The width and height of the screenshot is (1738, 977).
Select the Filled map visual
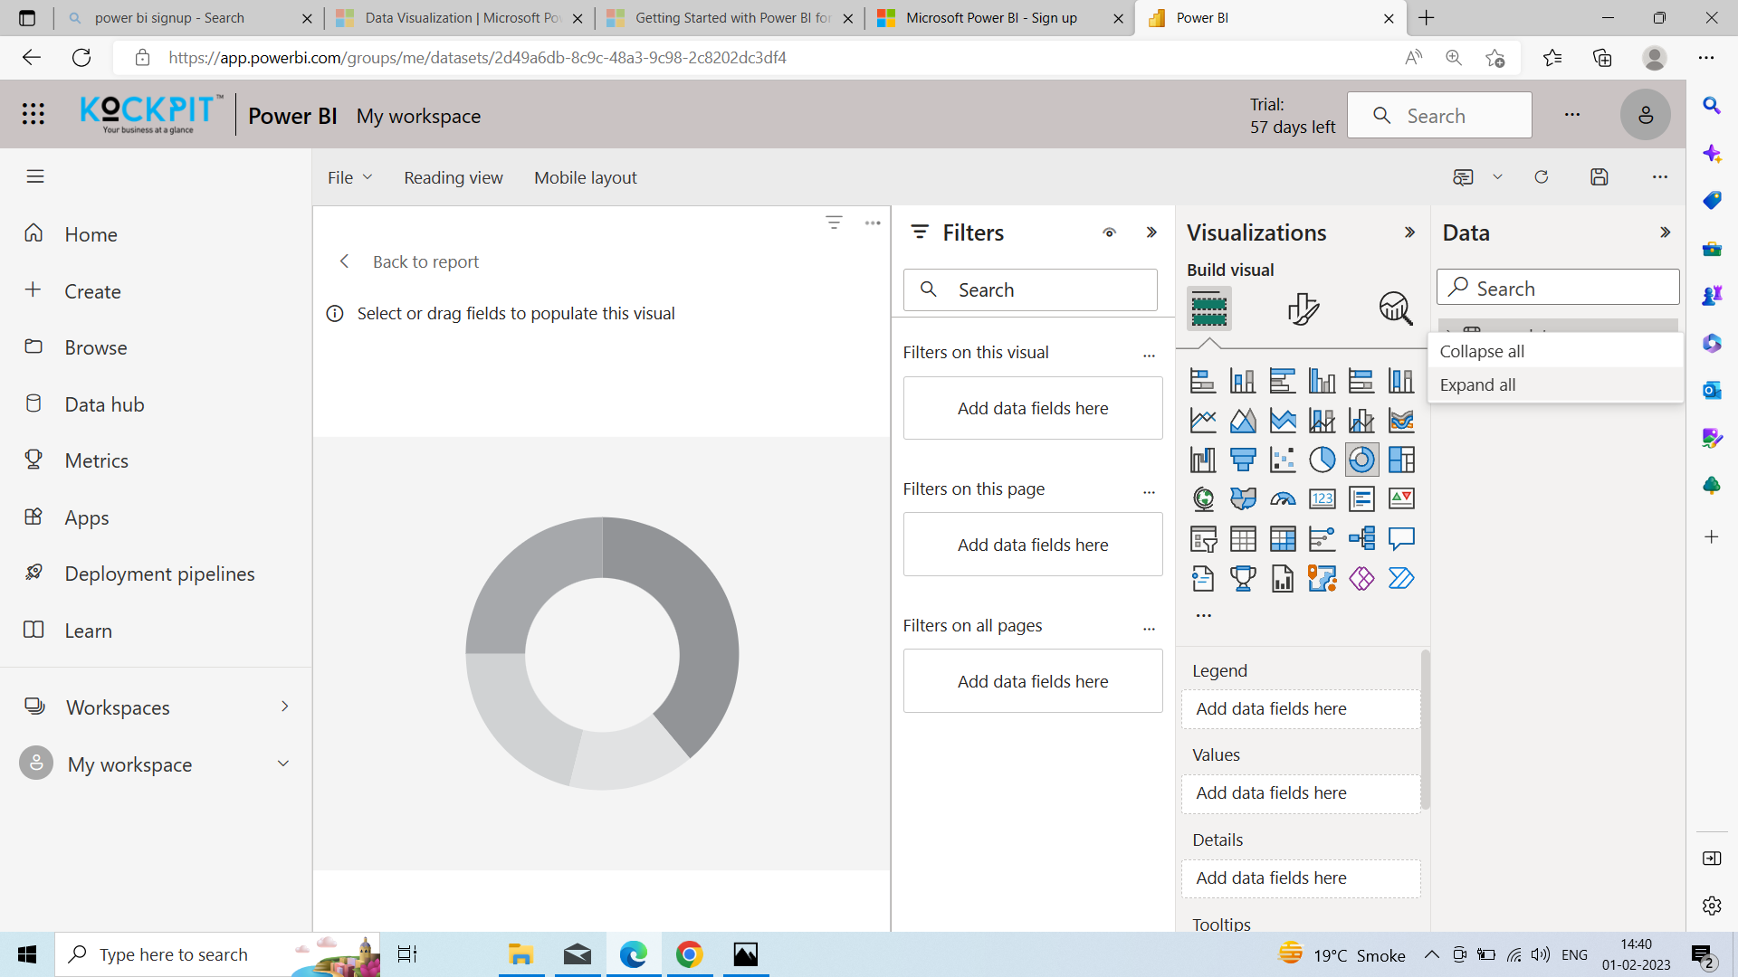coord(1243,498)
